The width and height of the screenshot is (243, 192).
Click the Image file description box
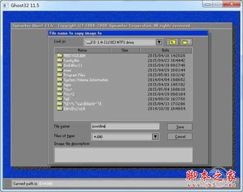click(x=123, y=155)
